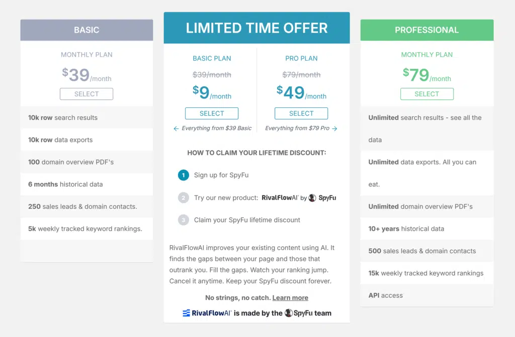This screenshot has height=337, width=515.
Task: Switch to the PRO PLAN column
Action: [x=301, y=58]
